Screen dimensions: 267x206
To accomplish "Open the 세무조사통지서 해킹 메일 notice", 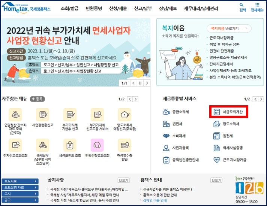I will point(85,195).
